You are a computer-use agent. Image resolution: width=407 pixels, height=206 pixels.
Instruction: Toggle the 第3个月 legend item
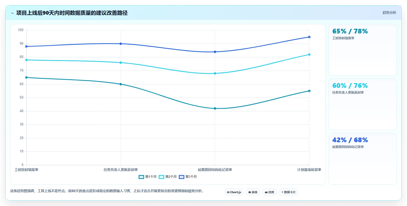[x=188, y=177]
